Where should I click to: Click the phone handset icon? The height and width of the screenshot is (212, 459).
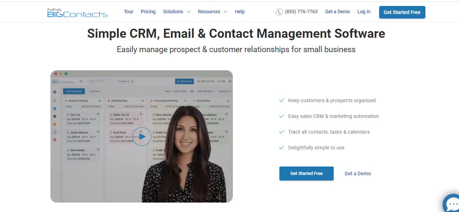coord(279,12)
